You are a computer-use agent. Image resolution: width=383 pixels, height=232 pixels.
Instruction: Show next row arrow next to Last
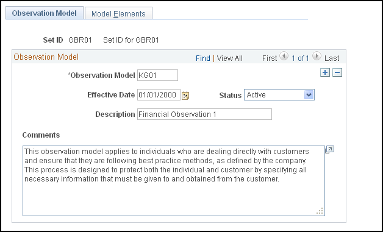(x=317, y=56)
